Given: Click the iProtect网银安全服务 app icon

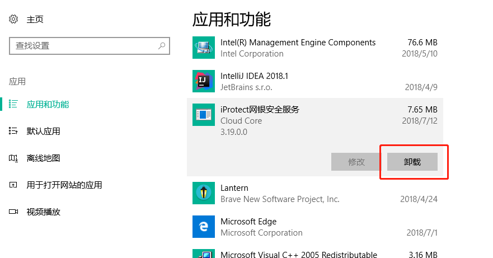Looking at the screenshot, I should [x=204, y=115].
